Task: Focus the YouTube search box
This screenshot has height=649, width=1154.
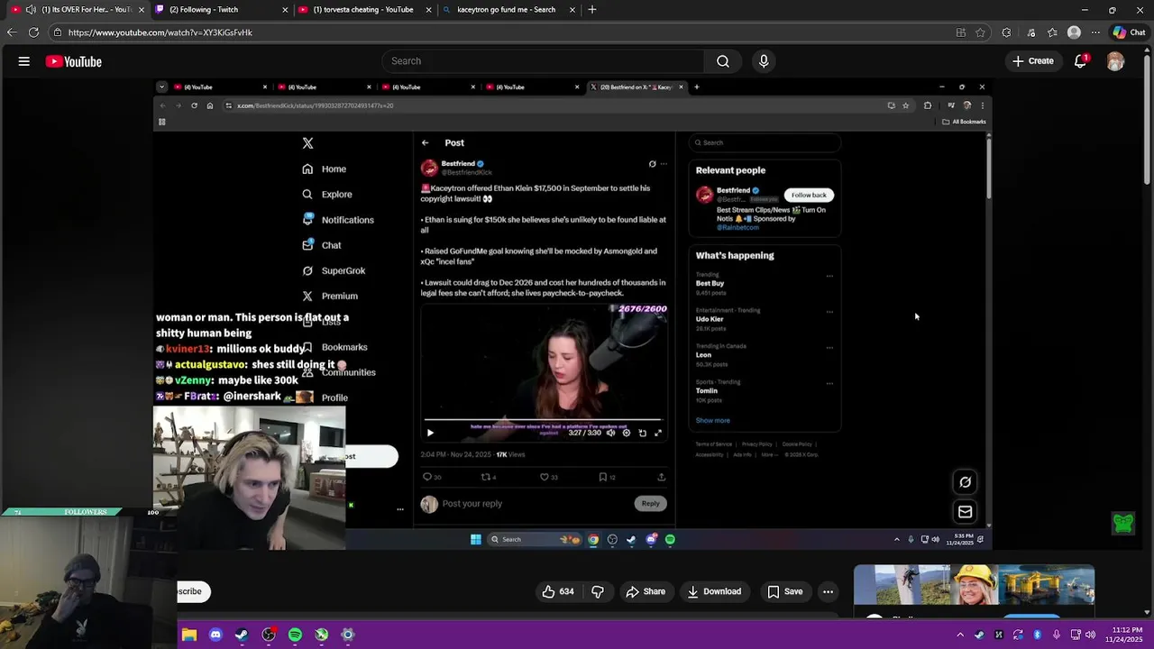Action: click(544, 60)
